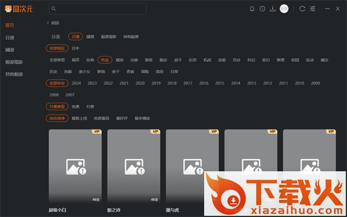The height and width of the screenshot is (217, 347).
Task: Sort by 最多播放
Action: tap(142, 119)
